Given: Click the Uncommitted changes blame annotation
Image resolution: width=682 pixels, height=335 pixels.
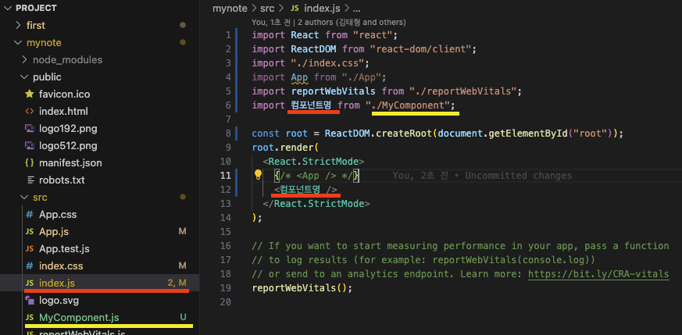Looking at the screenshot, I should pos(482,176).
